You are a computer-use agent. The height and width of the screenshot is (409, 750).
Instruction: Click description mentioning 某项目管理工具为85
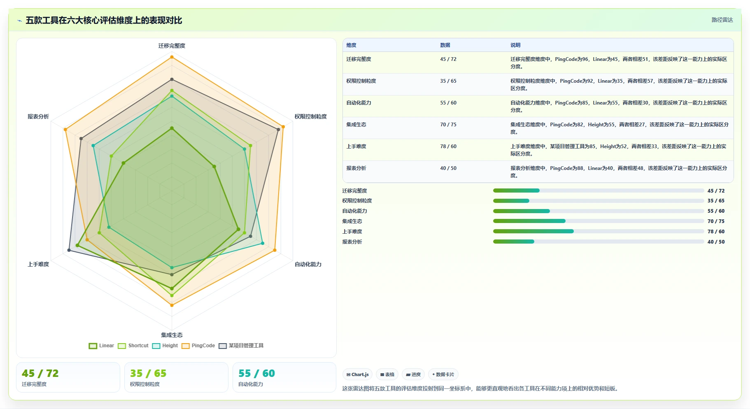click(619, 150)
